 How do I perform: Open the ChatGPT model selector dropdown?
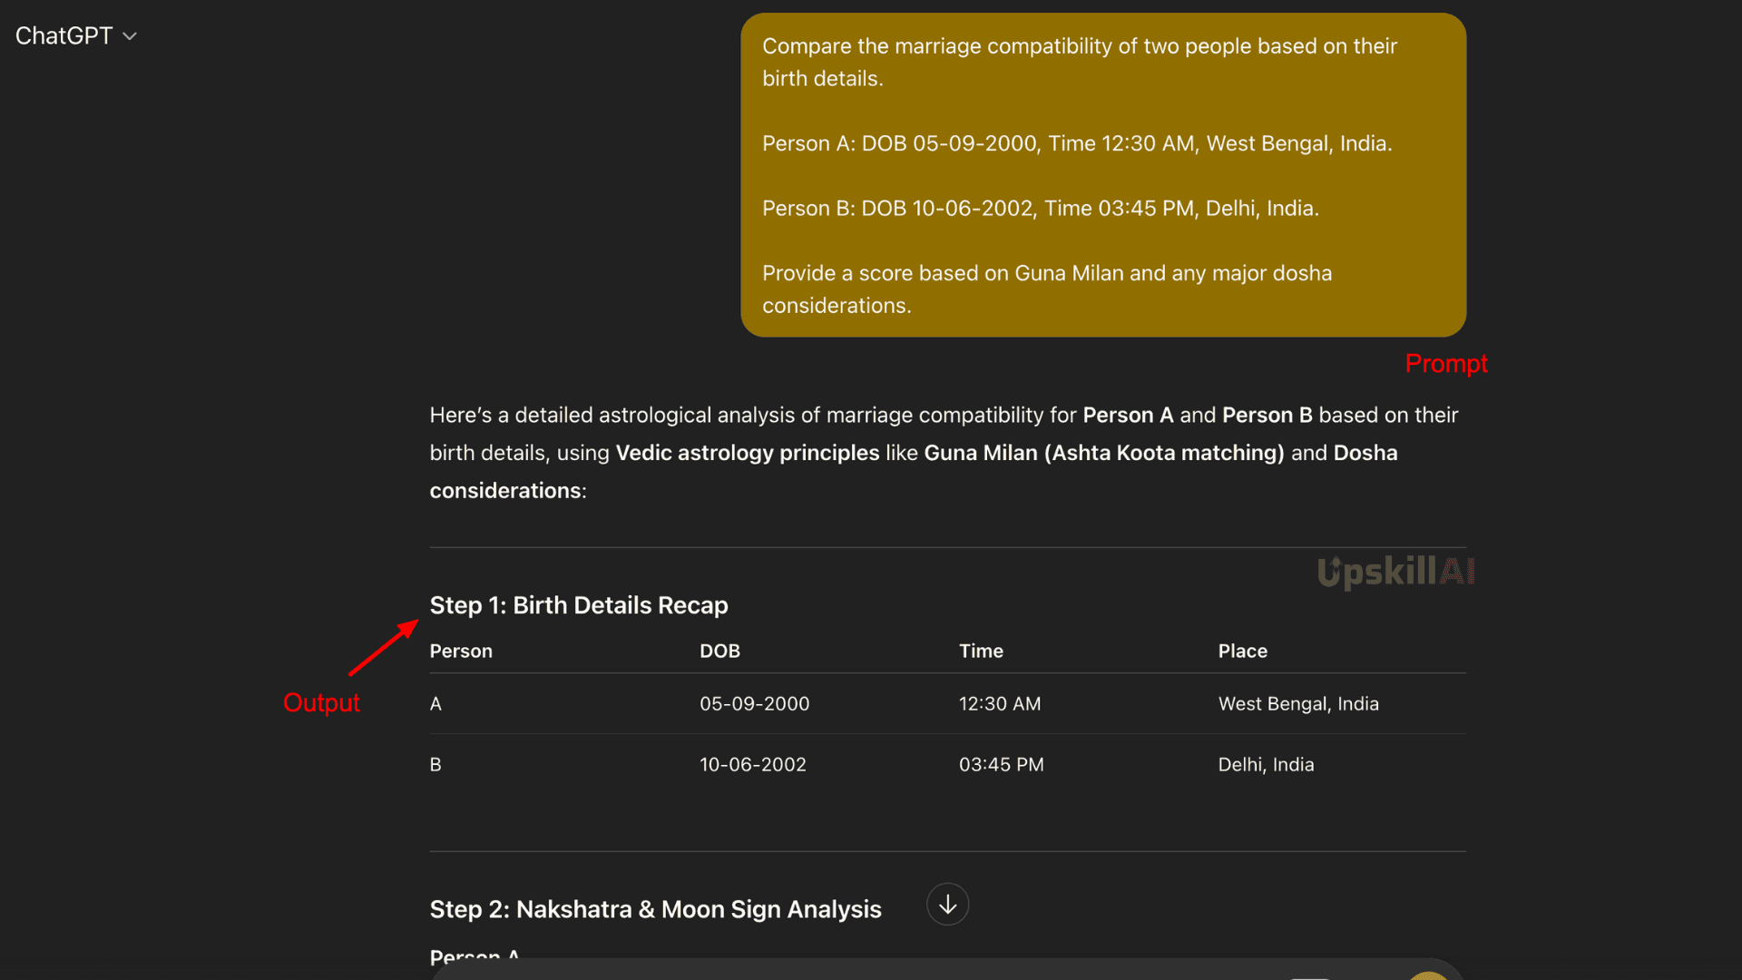[76, 35]
